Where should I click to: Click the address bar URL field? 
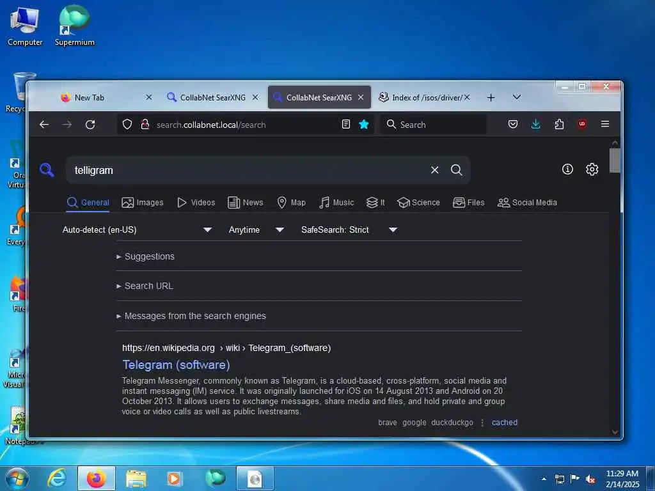click(x=246, y=125)
